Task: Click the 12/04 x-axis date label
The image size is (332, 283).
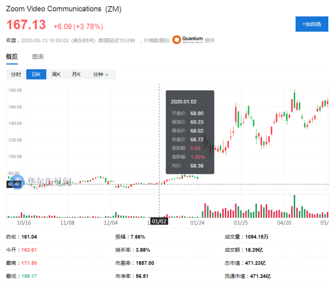Action: 110,222
